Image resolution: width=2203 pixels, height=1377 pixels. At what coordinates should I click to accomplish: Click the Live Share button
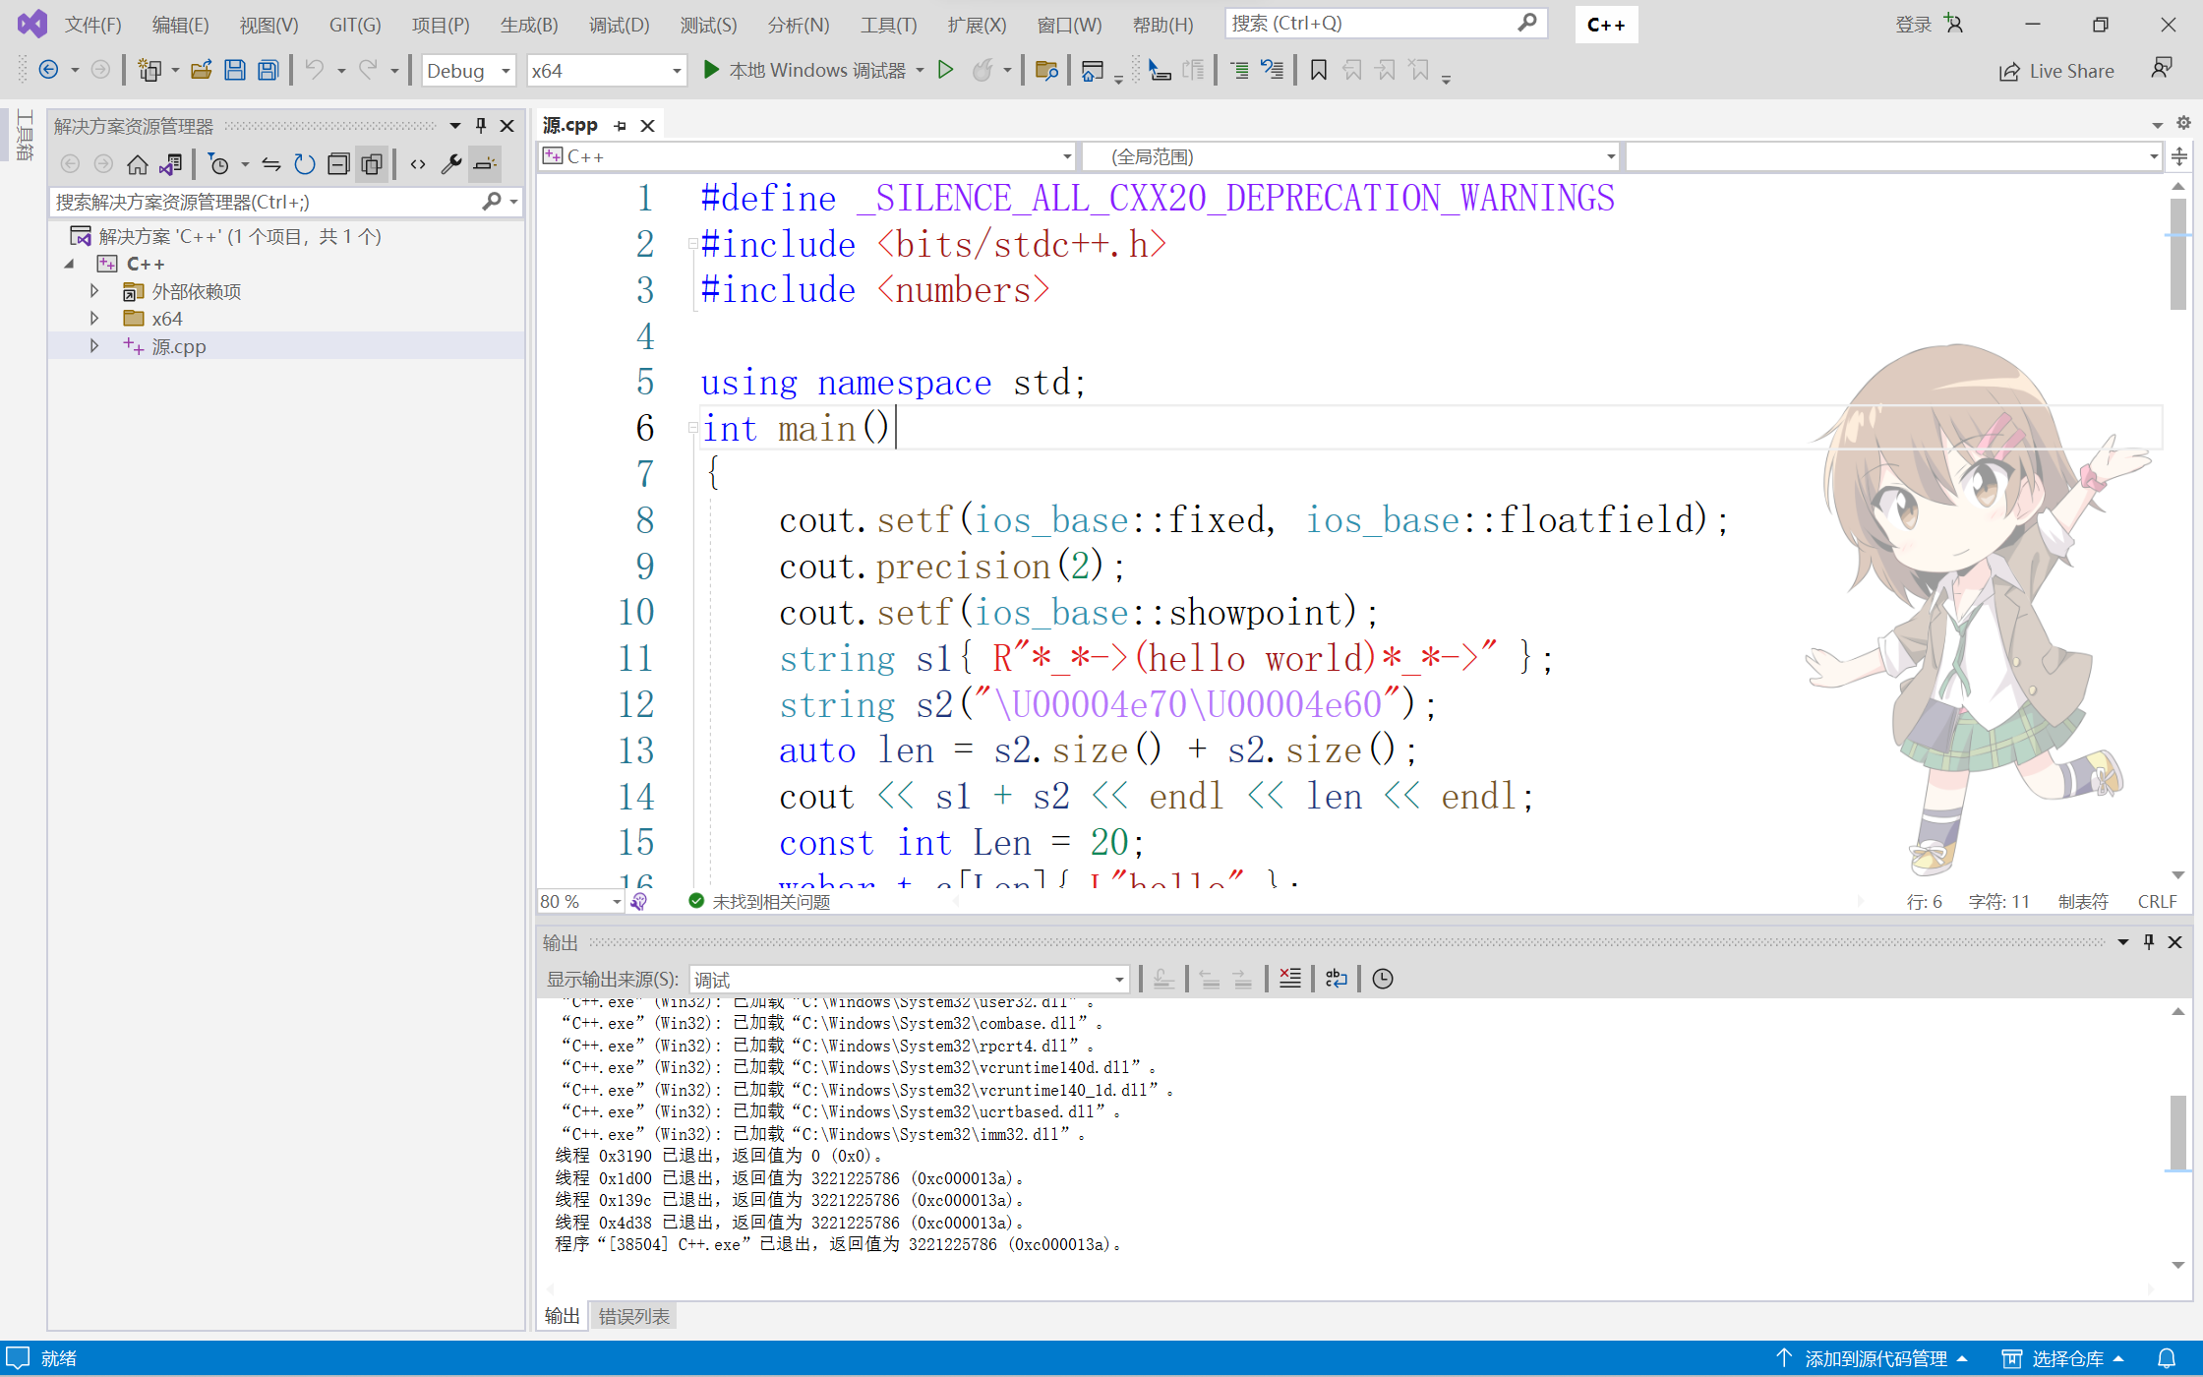tap(2056, 71)
